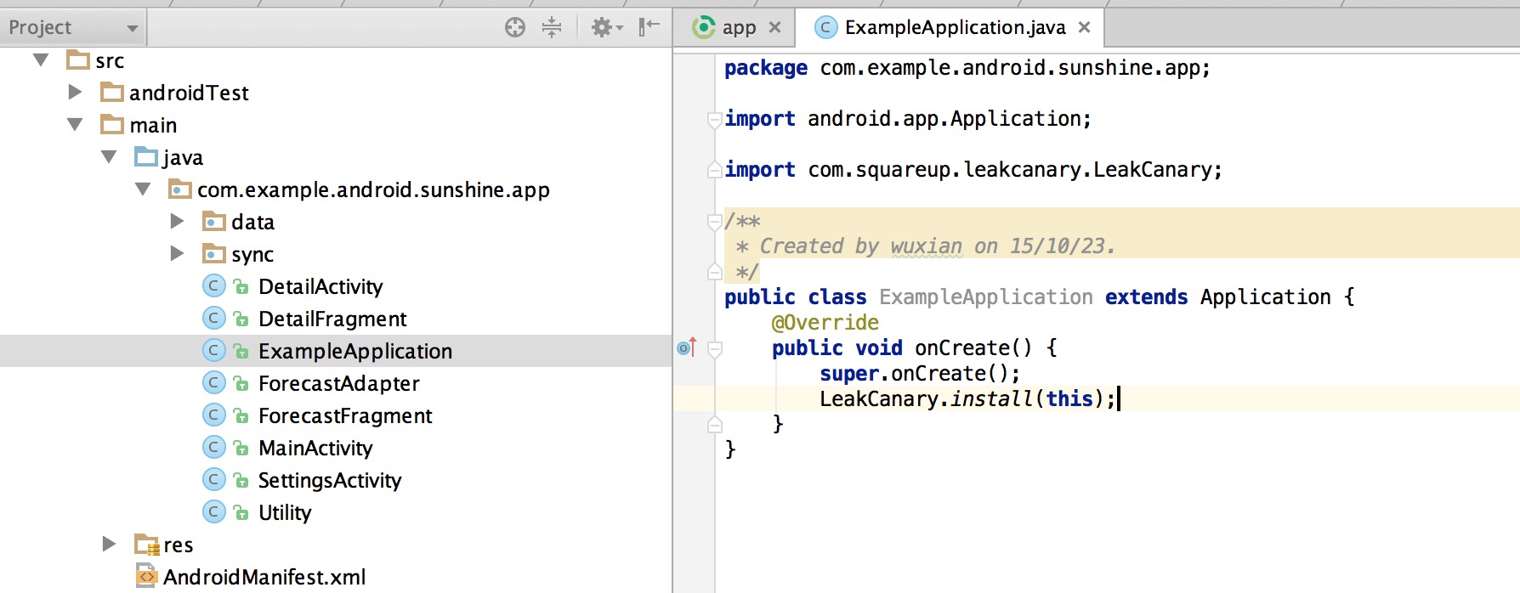Click the @Override annotation

tap(825, 323)
